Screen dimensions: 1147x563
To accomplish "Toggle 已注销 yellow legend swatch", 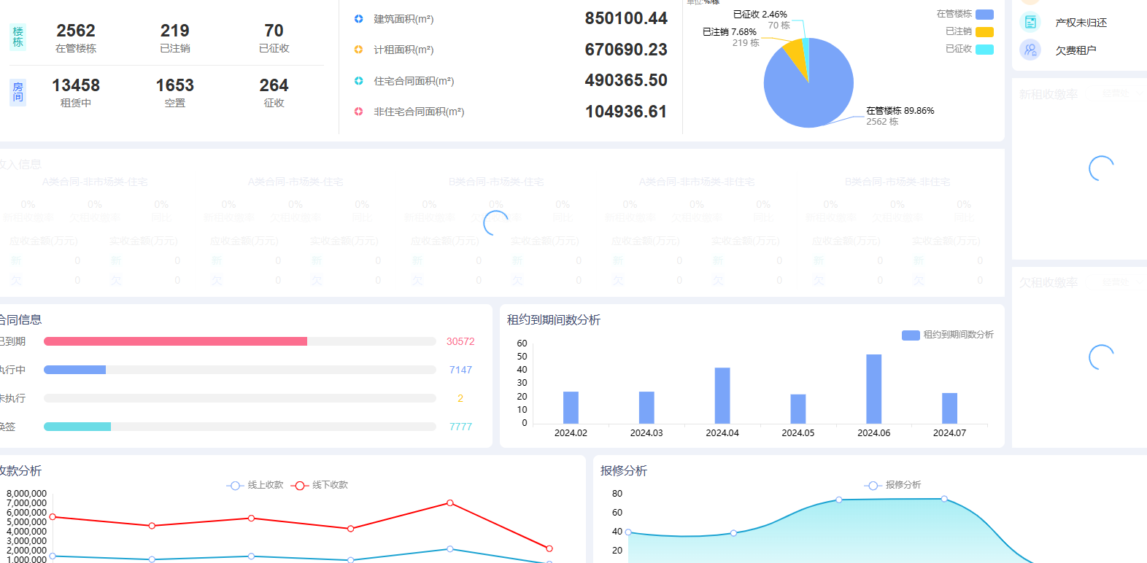I will tap(984, 31).
